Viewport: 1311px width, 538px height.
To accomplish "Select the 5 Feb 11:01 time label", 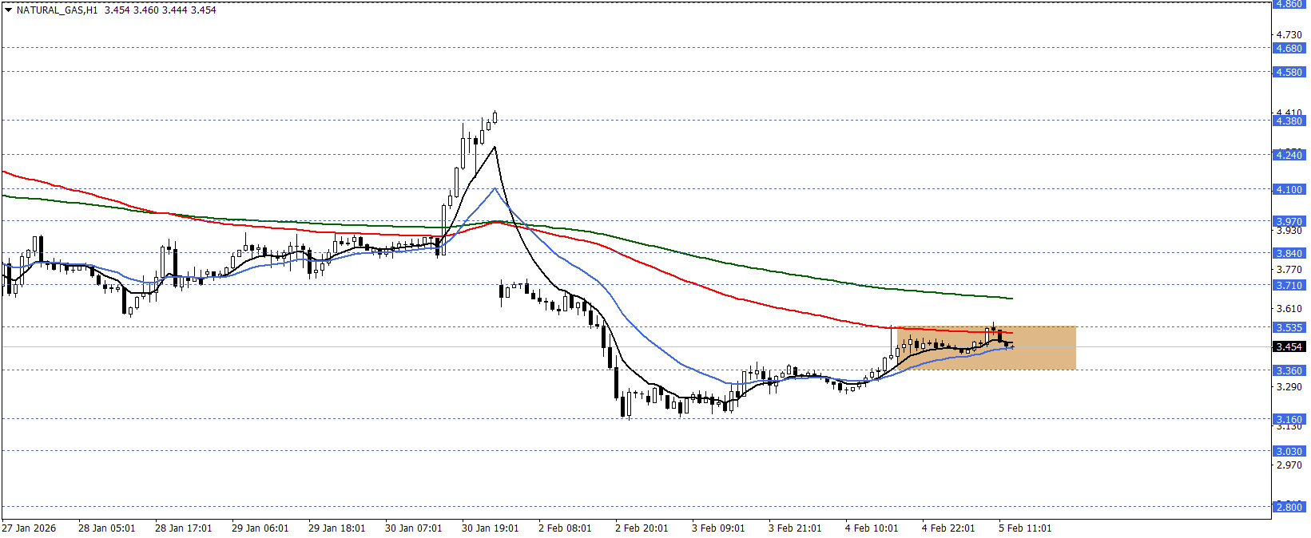I will 1025,528.
